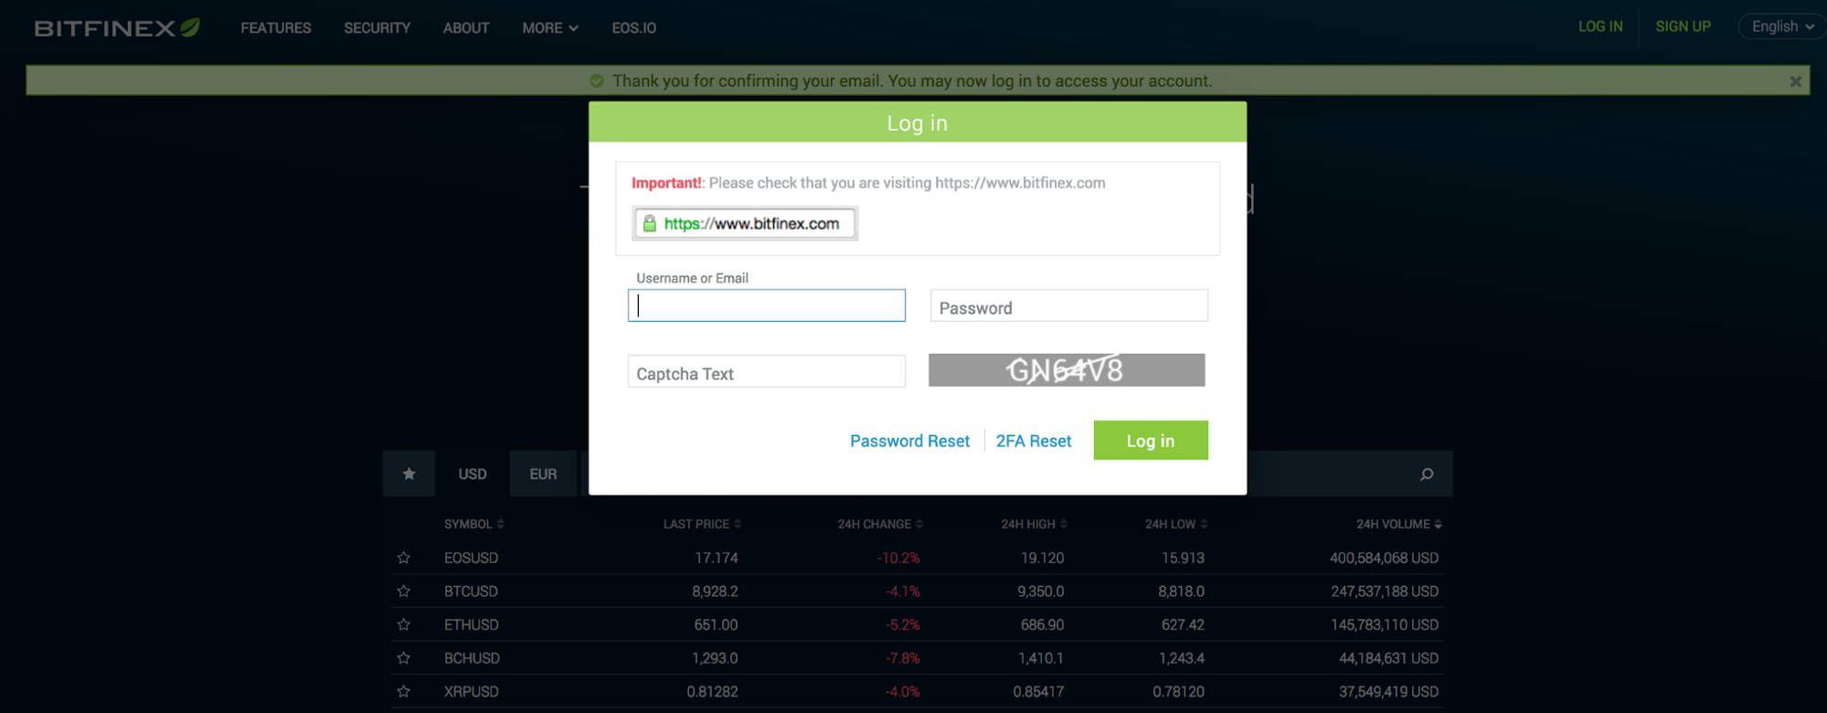Sort by 24H Change column
The image size is (1827, 713).
880,524
